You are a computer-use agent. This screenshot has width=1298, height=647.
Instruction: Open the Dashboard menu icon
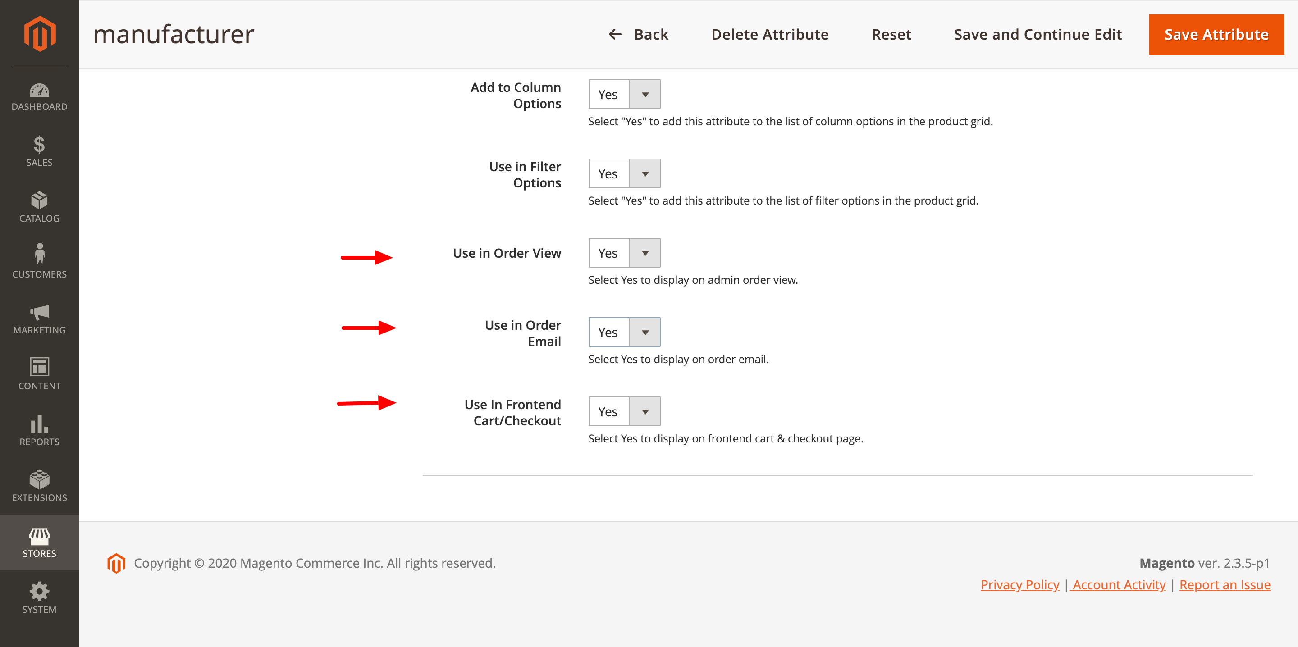click(39, 90)
